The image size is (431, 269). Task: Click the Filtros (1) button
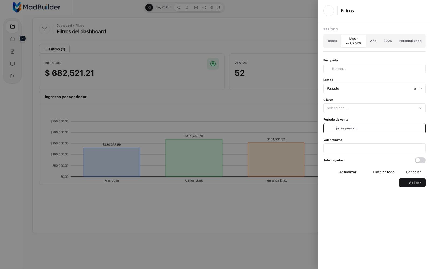54,49
